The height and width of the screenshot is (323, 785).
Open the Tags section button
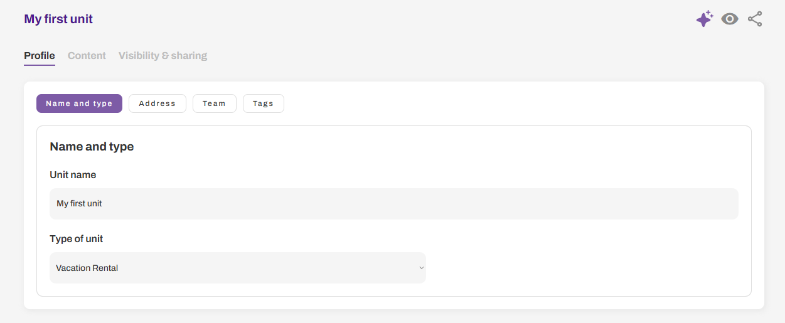point(263,103)
